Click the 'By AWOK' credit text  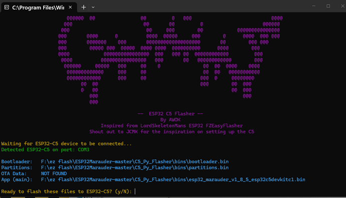tap(170, 119)
